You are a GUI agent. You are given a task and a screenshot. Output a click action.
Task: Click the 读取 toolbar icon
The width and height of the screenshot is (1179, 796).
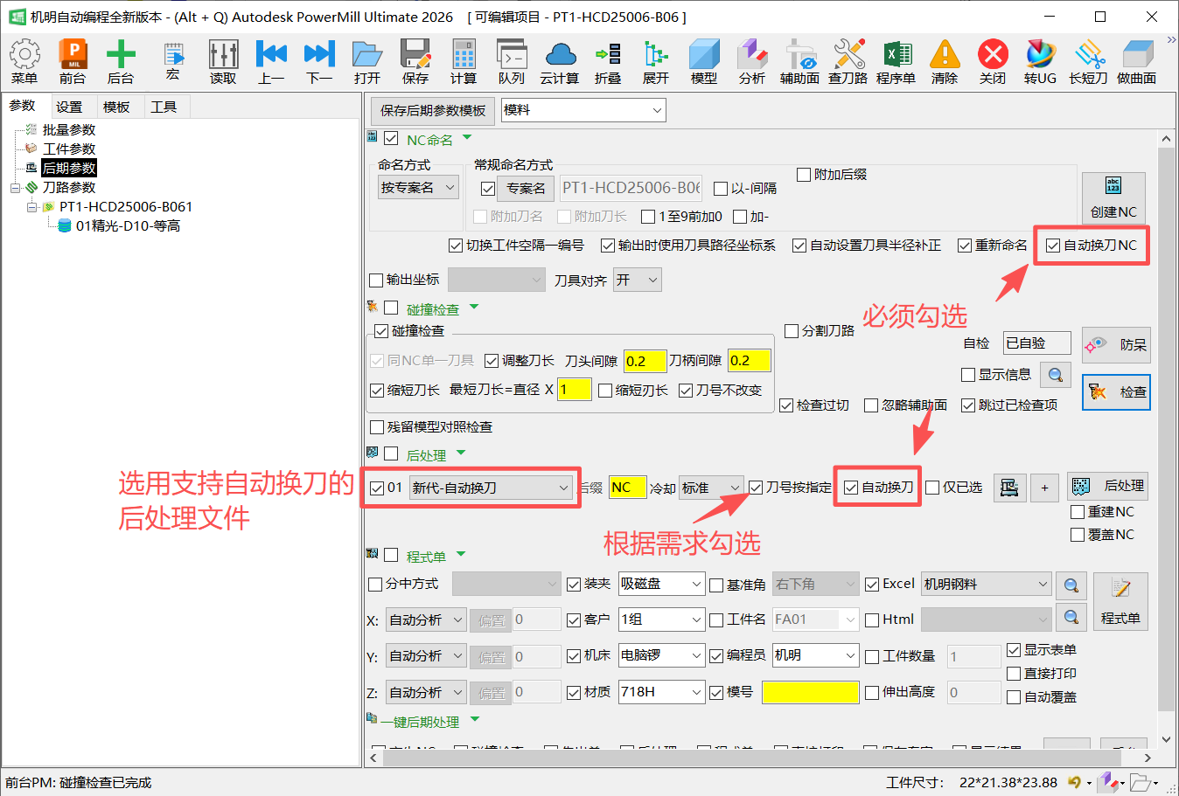[x=223, y=61]
